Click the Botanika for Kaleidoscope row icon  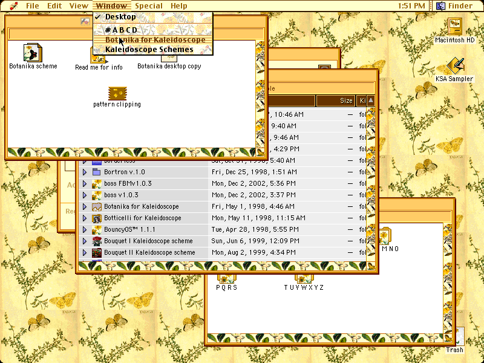point(97,206)
